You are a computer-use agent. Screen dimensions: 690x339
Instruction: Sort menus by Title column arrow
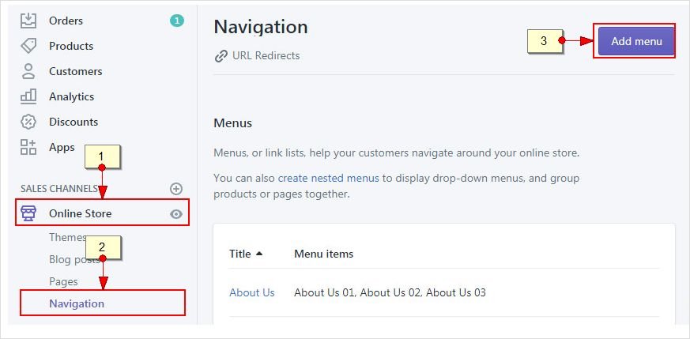point(259,254)
